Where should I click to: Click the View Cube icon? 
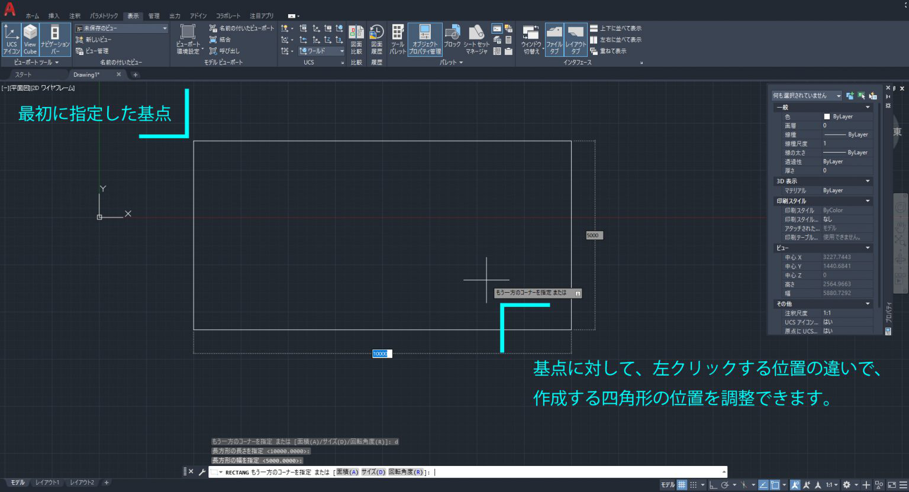click(x=30, y=40)
